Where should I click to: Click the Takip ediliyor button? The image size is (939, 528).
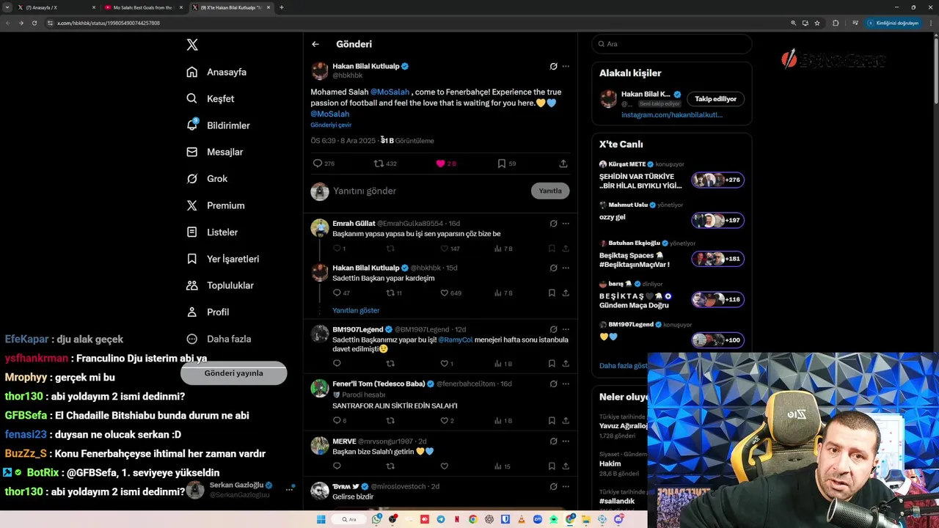(715, 99)
